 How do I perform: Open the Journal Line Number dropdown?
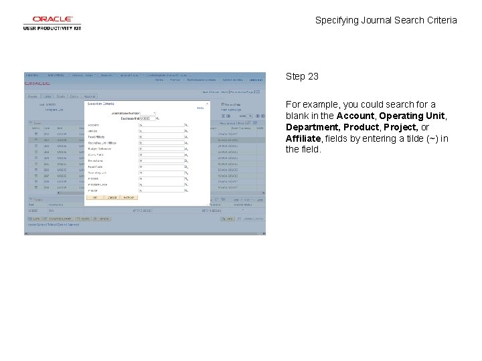tap(148, 113)
